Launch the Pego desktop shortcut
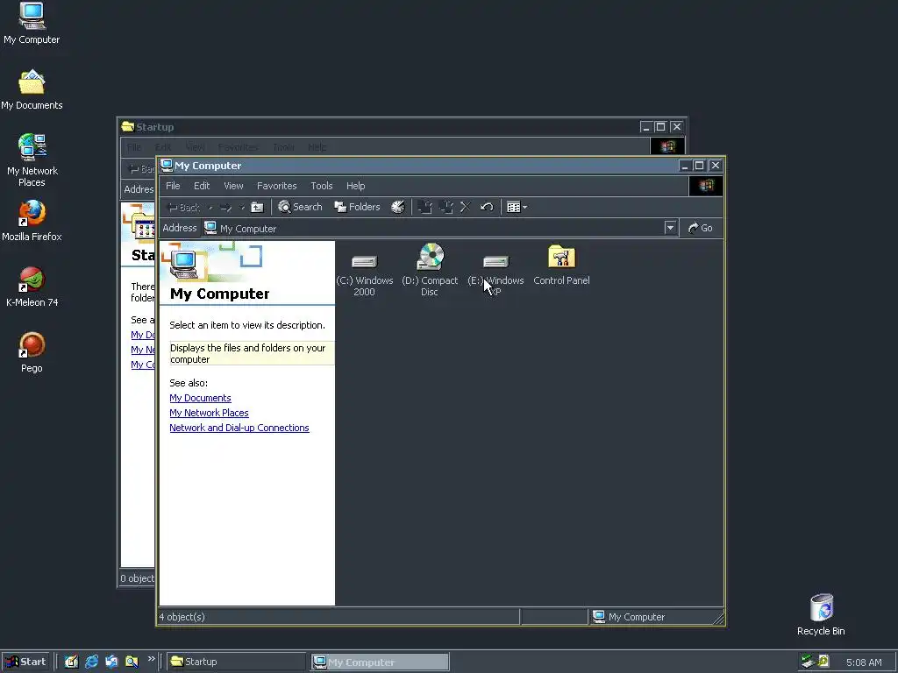 click(32, 352)
